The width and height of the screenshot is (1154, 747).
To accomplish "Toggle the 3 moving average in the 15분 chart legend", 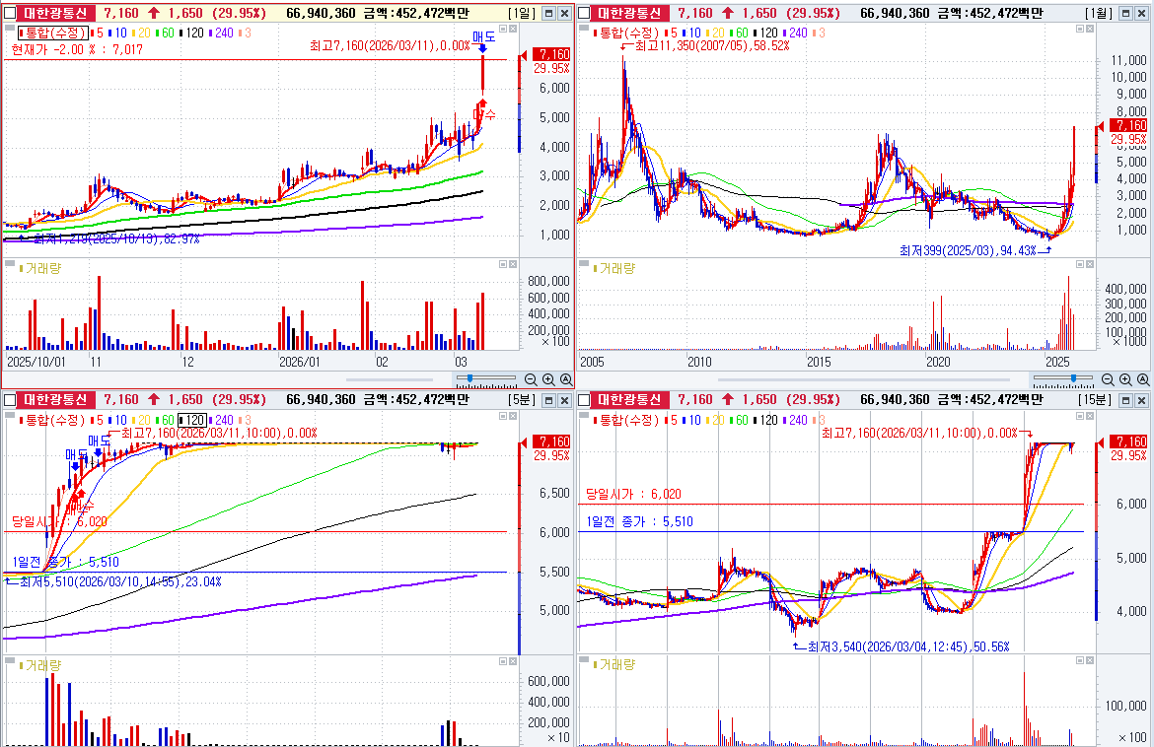I will pos(819,421).
